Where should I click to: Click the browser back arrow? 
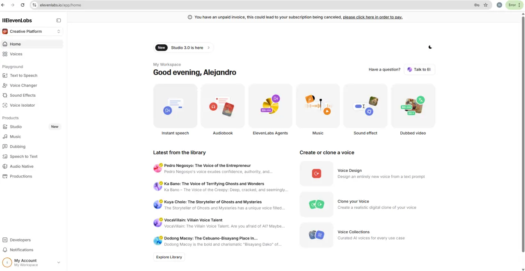pyautogui.click(x=3, y=5)
